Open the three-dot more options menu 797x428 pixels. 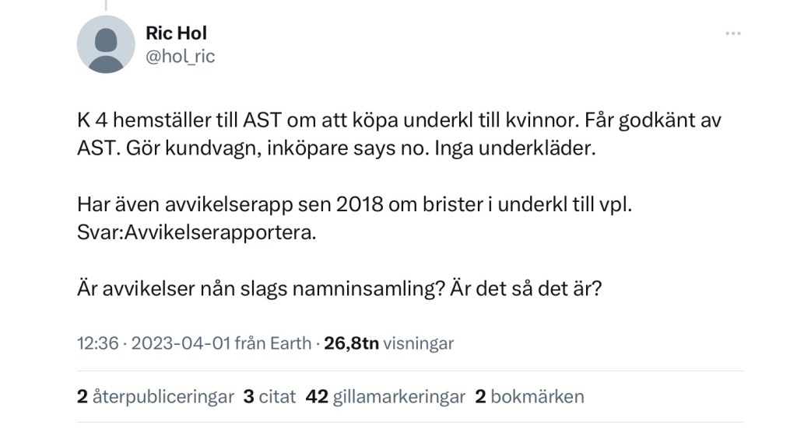pos(733,33)
